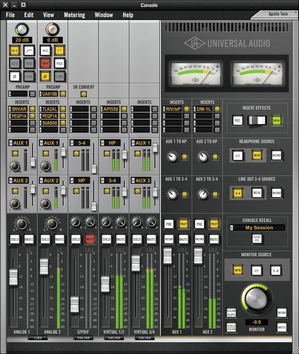Screen dimensions: 299x354
Task: Enable the low-cut filter on Analog 1
Action: click(29, 51)
